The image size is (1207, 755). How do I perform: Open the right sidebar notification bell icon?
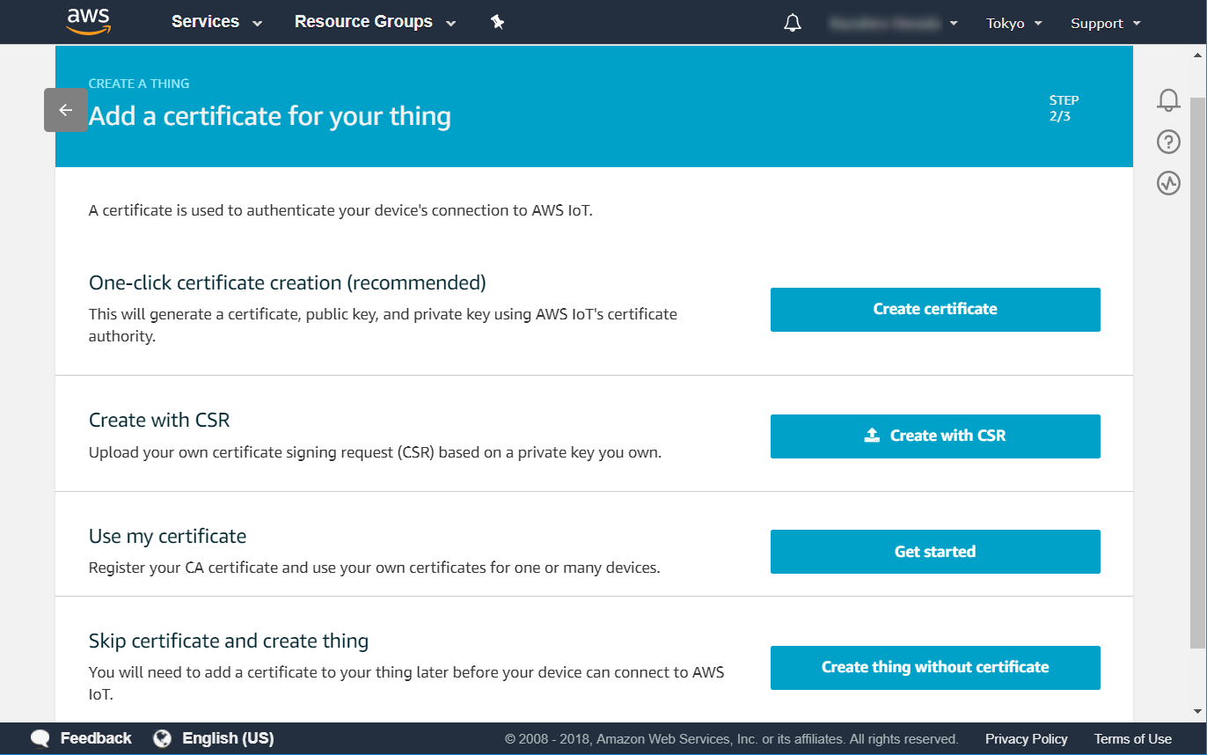pyautogui.click(x=1168, y=100)
